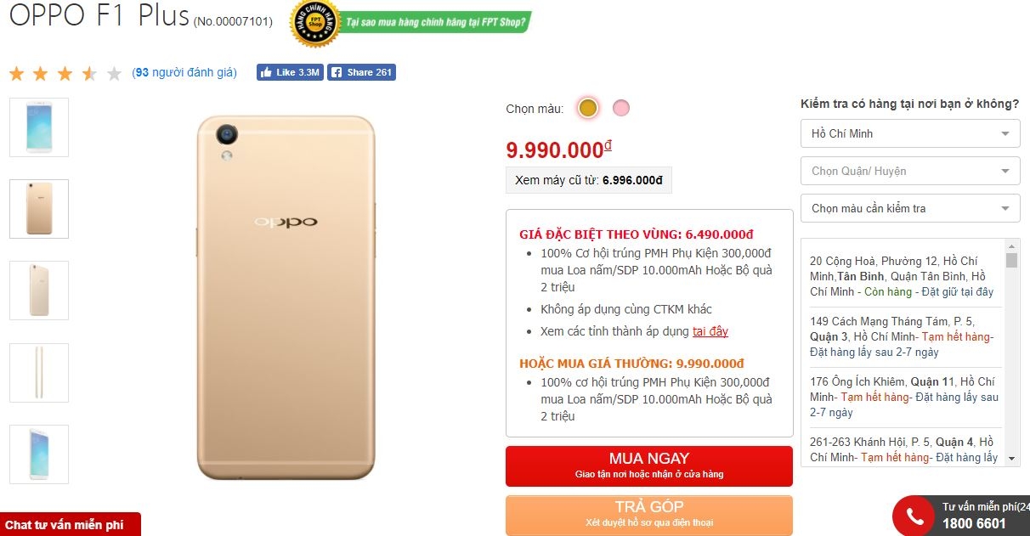Open the Chọn màu cần kiểm tra dropdown
Image resolution: width=1030 pixels, height=536 pixels.
coord(909,208)
